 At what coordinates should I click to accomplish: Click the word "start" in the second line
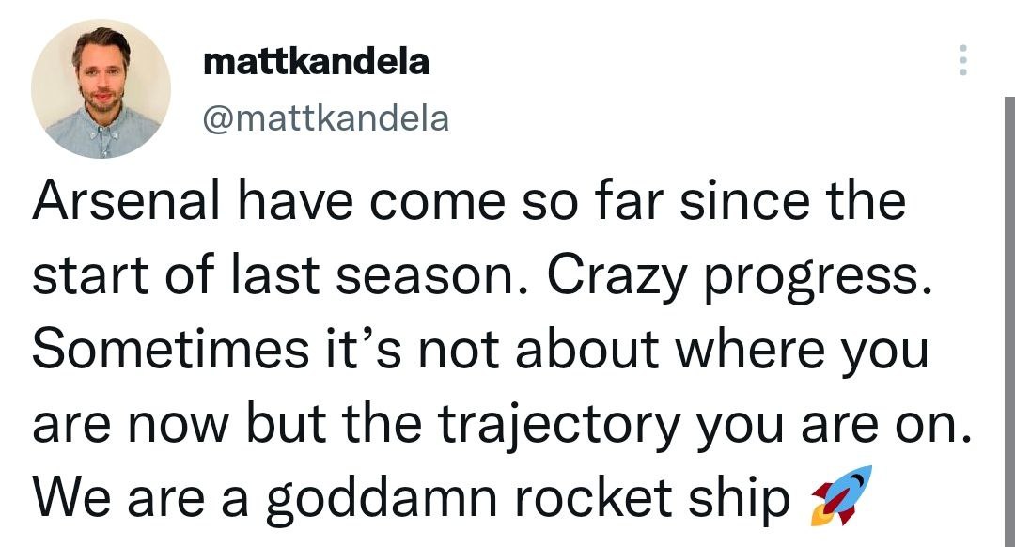click(x=85, y=276)
